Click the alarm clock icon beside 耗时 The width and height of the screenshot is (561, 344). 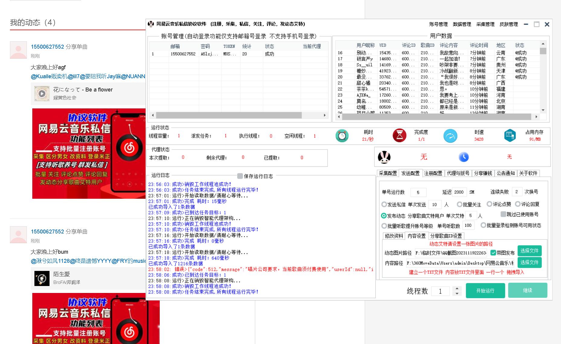coord(342,136)
